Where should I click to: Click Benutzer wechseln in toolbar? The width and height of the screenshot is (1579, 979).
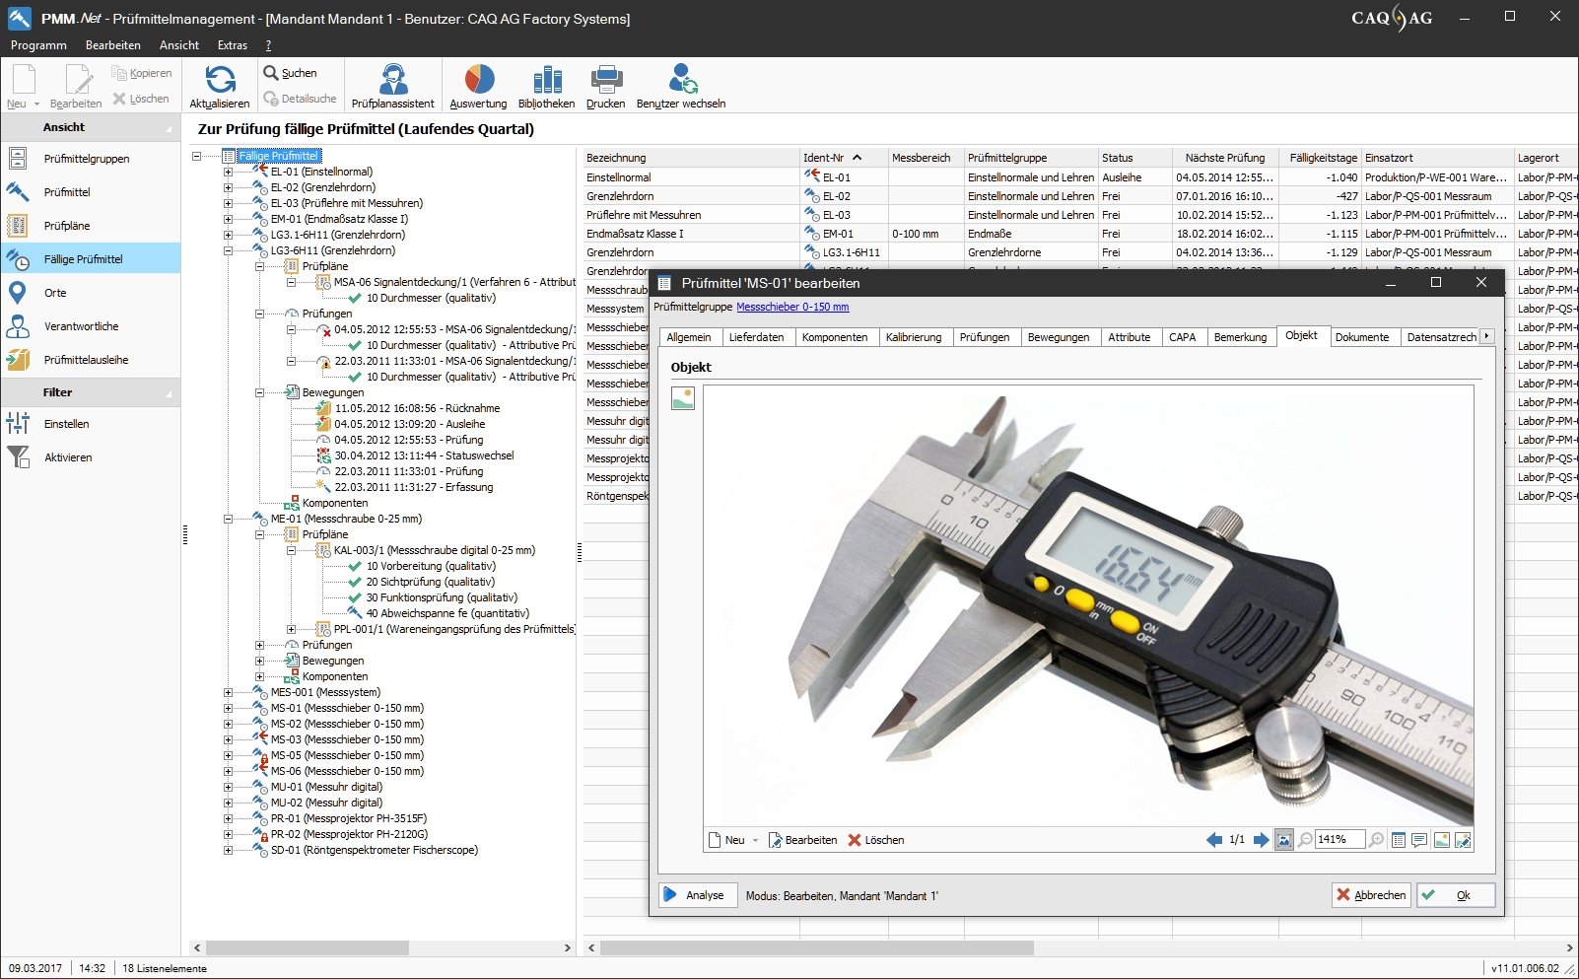(681, 80)
